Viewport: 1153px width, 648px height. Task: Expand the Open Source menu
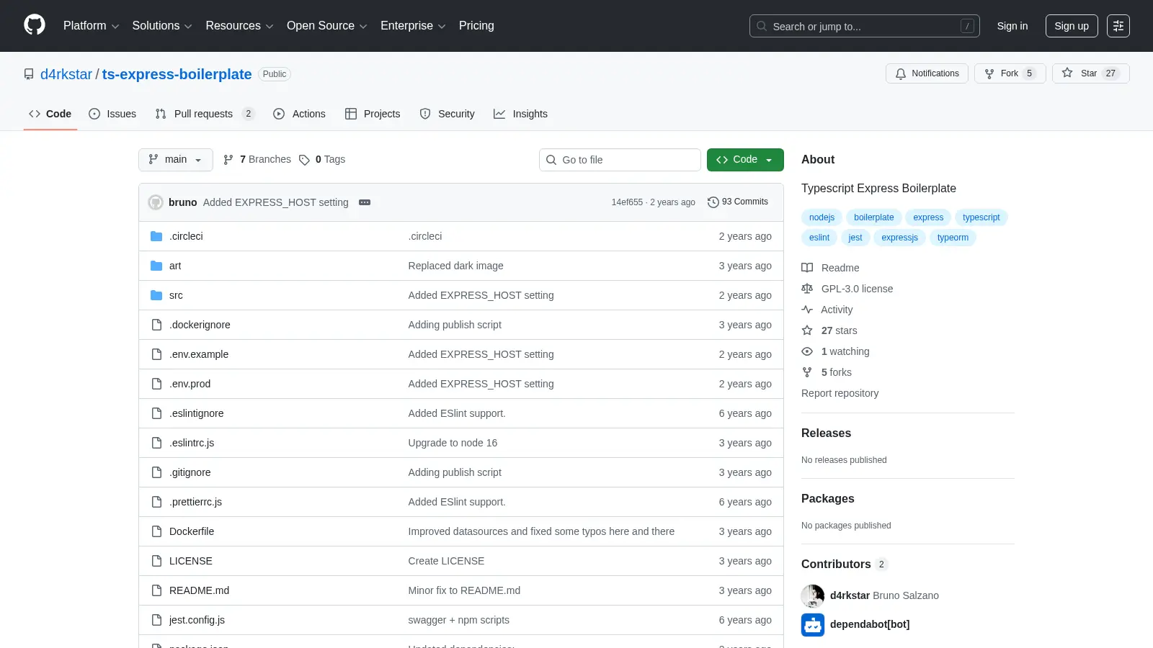[327, 26]
